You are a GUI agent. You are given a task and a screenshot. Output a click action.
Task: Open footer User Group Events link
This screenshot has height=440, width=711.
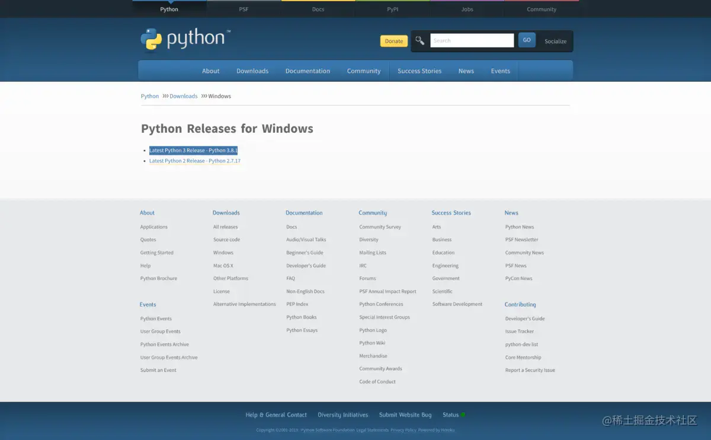[161, 331]
